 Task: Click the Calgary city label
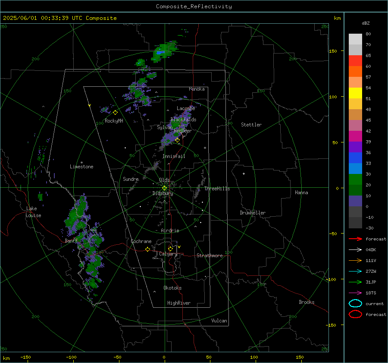pyautogui.click(x=168, y=254)
